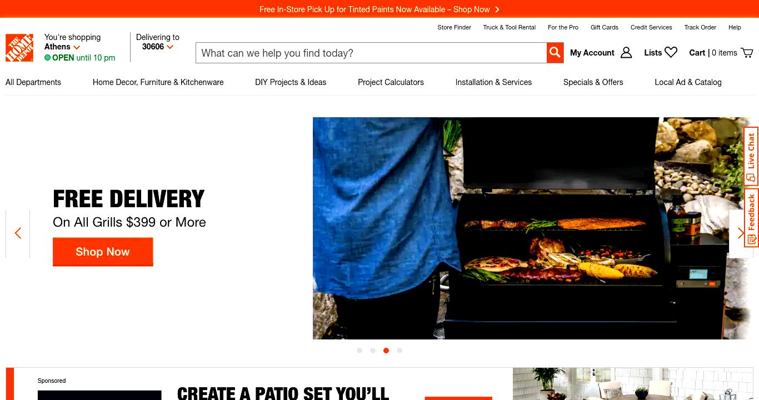This screenshot has height=400, width=759.
Task: Click the orange search magnifier button
Action: [x=555, y=53]
